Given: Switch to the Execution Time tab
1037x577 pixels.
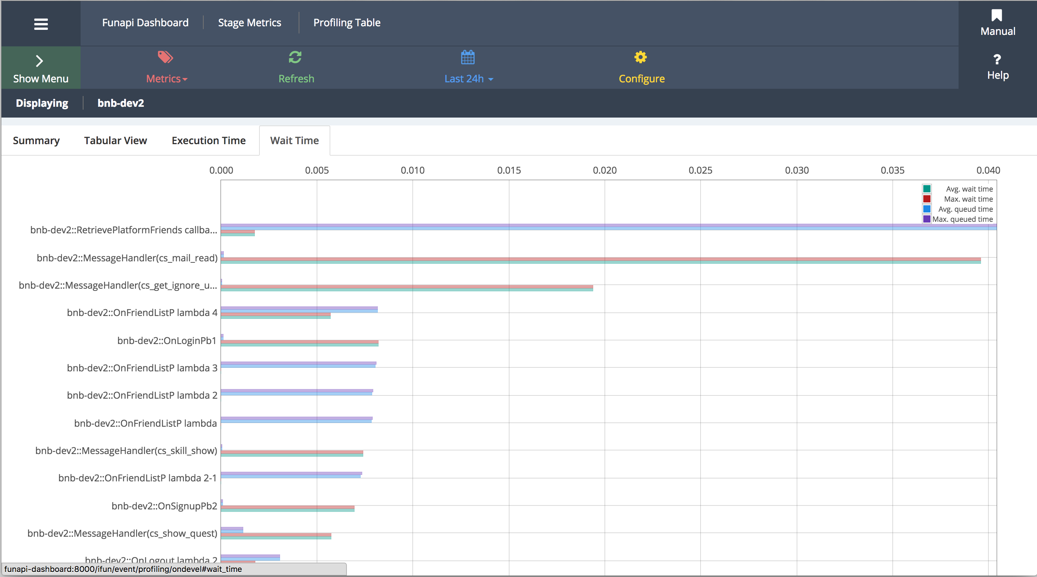Looking at the screenshot, I should tap(209, 140).
